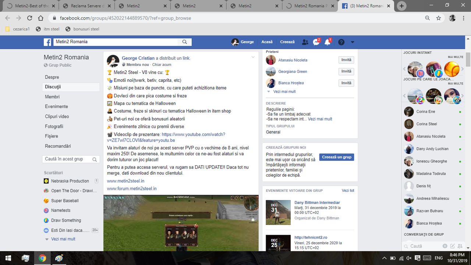Click the search icon in the group search box
Viewport: 471px width, 265px height.
point(95,159)
